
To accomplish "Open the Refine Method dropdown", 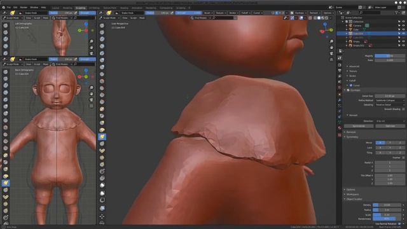I will pos(390,101).
